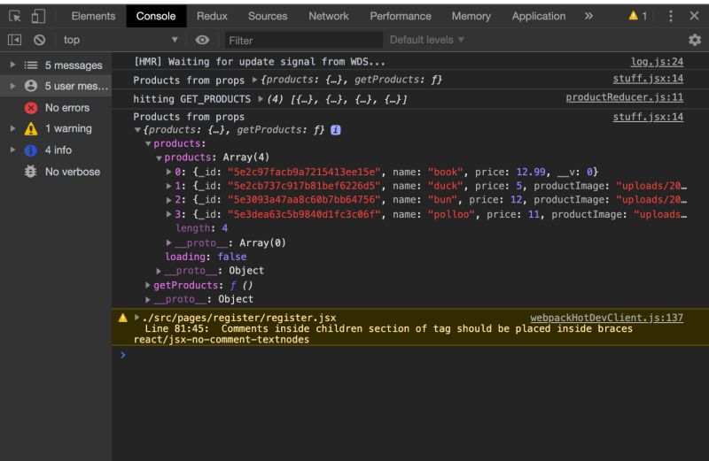
Task: Show more tabs with double chevron
Action: [x=588, y=16]
